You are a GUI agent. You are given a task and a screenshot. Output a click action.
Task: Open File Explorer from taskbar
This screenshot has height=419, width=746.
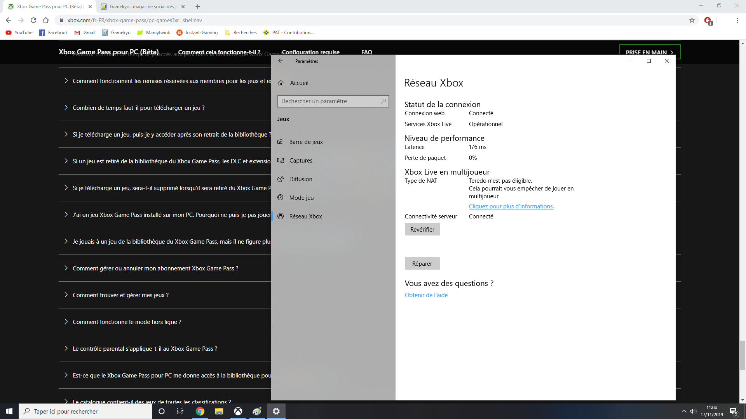pos(219,411)
